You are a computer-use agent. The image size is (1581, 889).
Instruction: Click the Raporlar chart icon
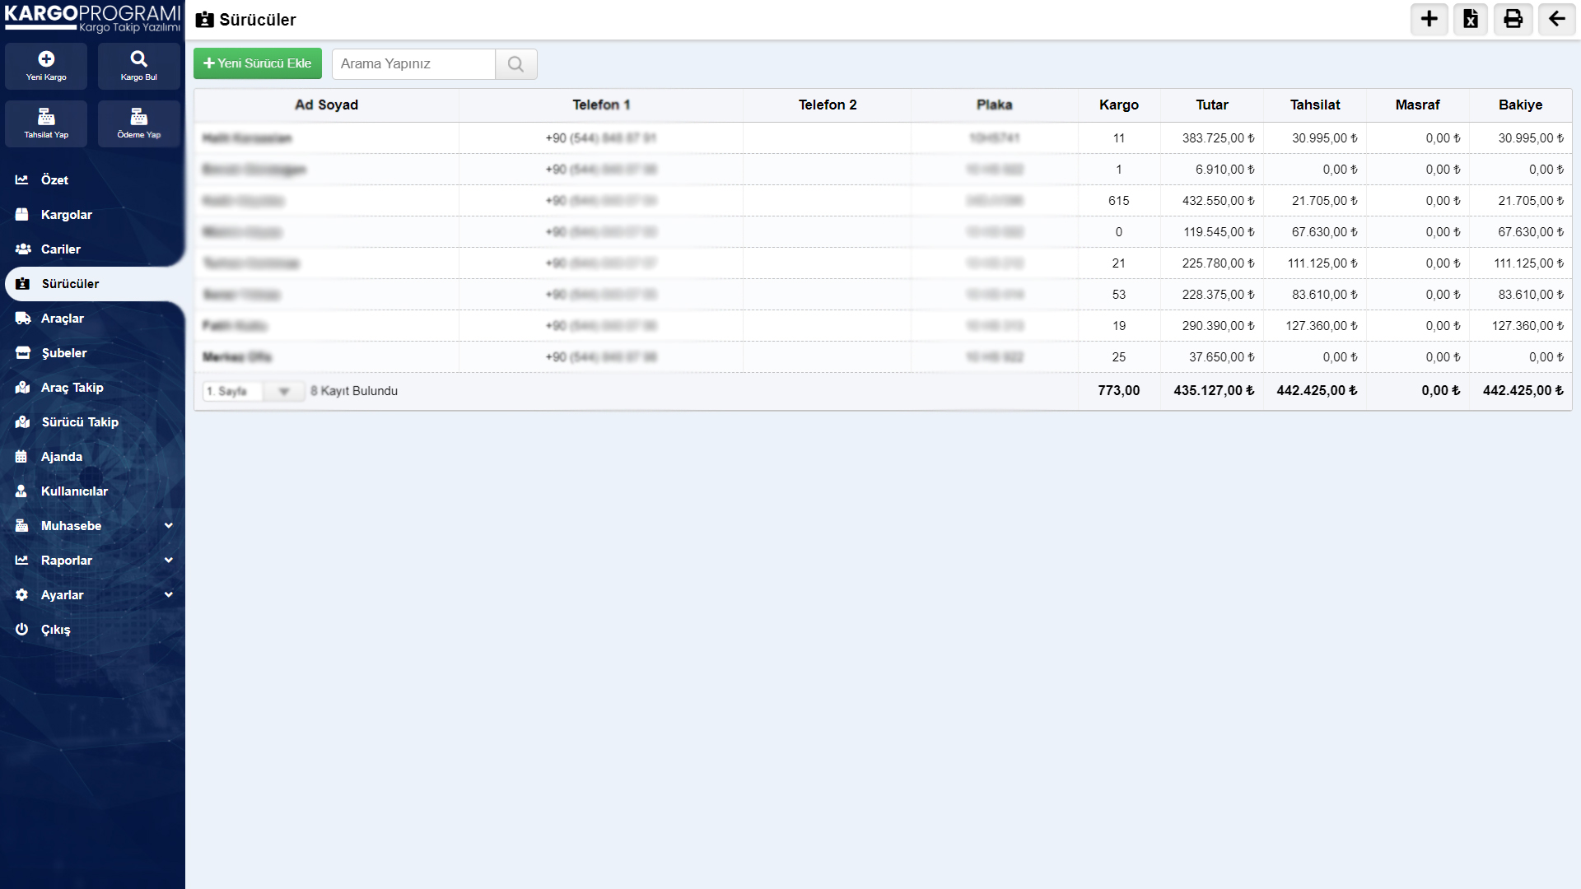pos(22,560)
